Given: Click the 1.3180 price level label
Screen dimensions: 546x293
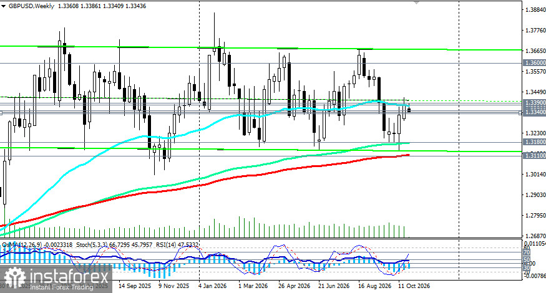Looking at the screenshot, I should tap(535, 142).
